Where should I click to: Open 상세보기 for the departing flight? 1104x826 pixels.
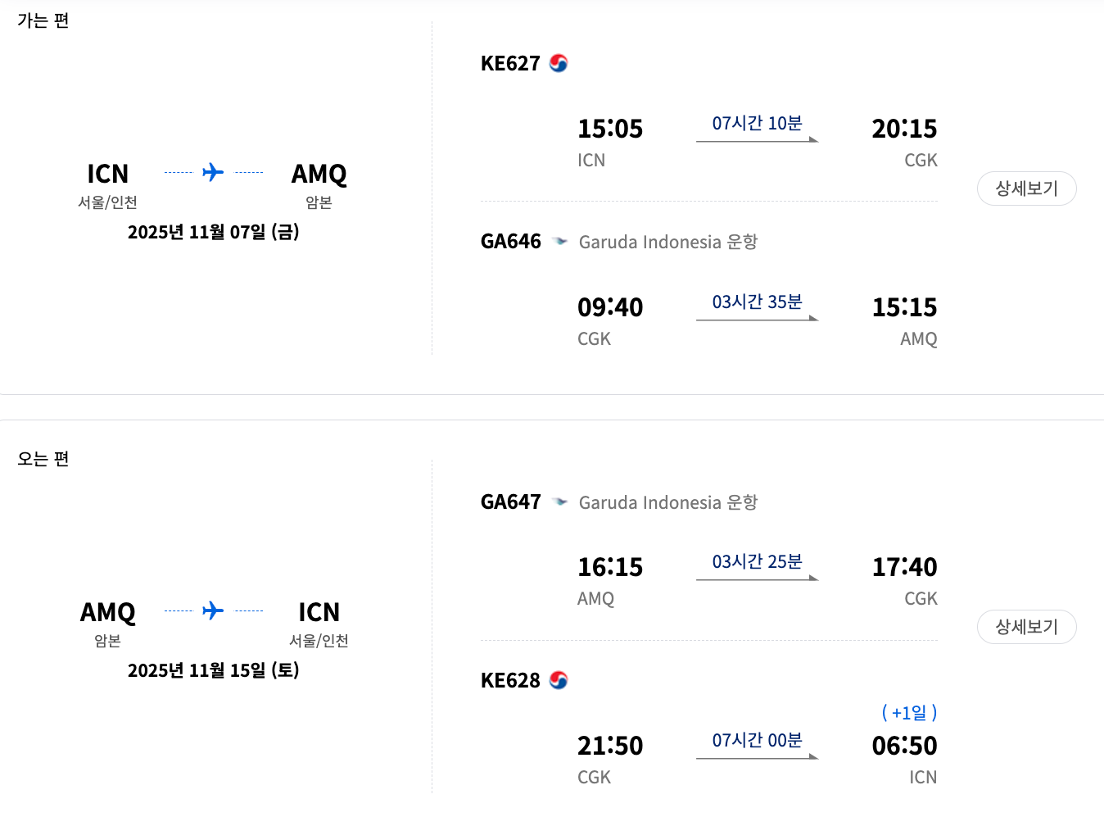point(1027,188)
